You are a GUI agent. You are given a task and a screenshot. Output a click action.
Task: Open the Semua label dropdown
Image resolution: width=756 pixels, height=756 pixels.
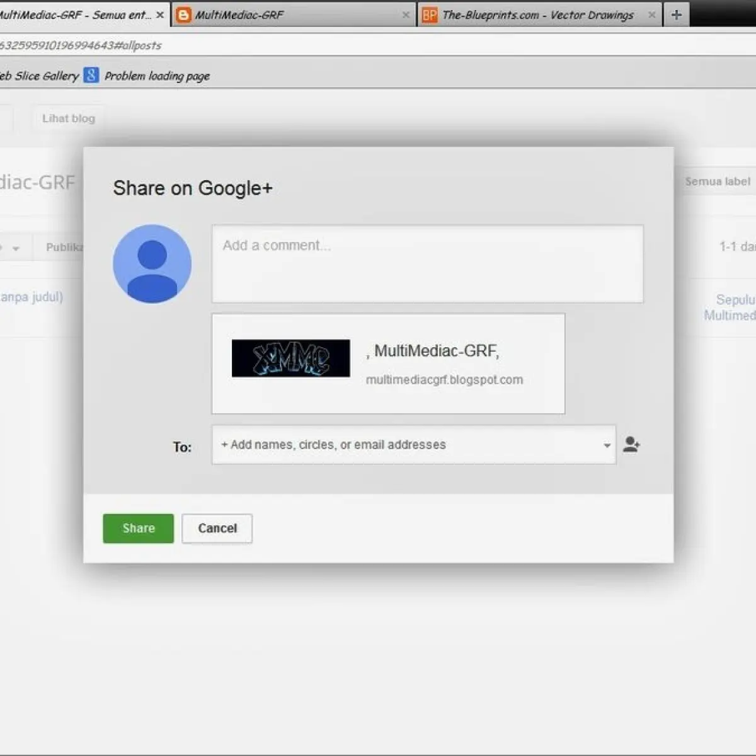(718, 181)
